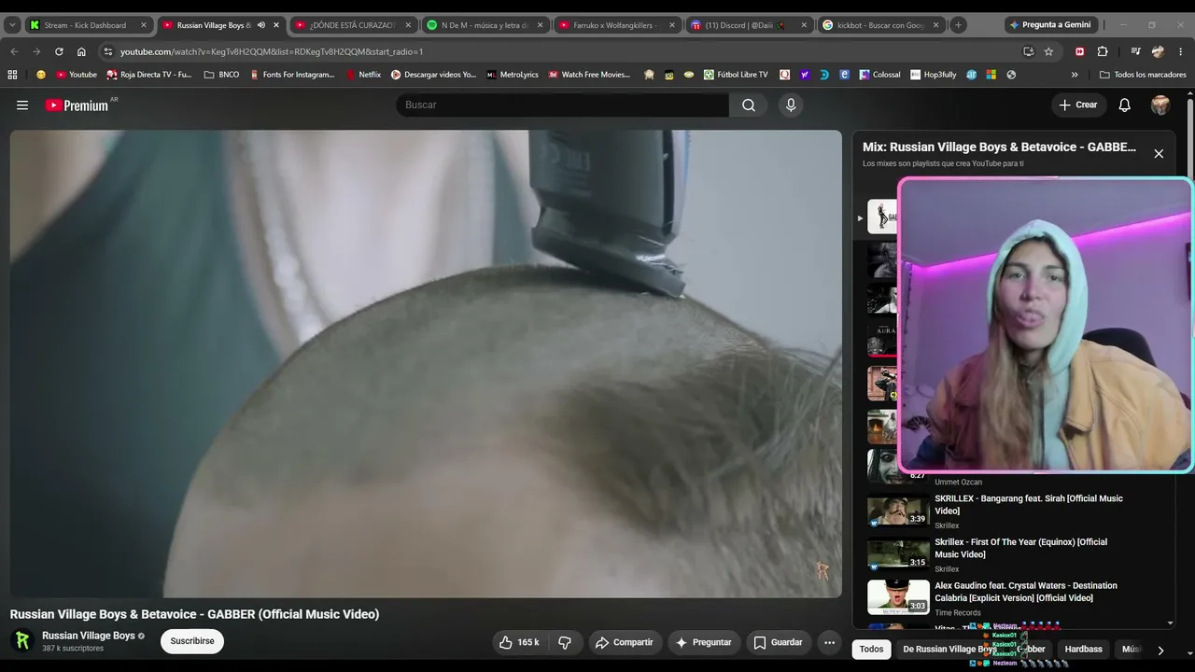Play Skrillex First Of The Year thumbnail

[x=898, y=554]
